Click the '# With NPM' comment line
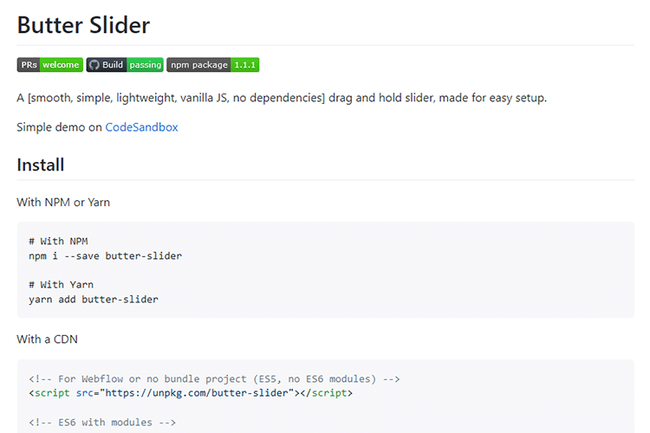This screenshot has height=433, width=650. click(58, 241)
